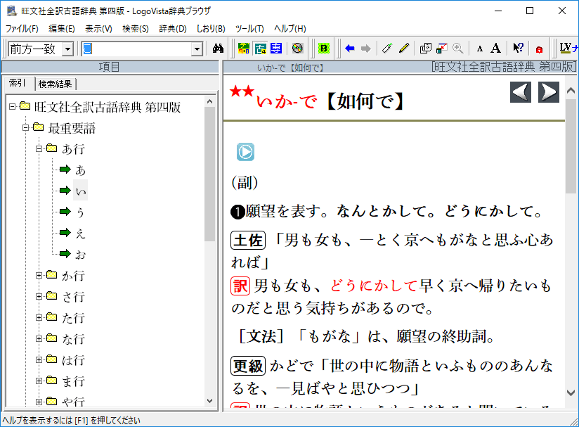This screenshot has height=427, width=579.
Task: Open the ヘルプ(H) menu
Action: 290,29
